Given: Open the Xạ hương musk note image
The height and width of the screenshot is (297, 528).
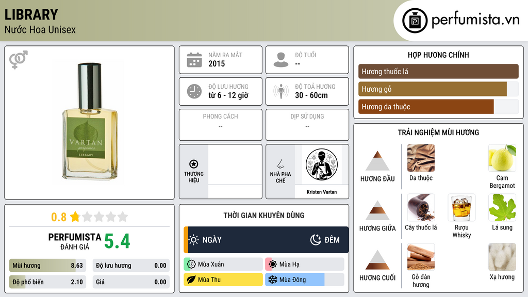Looking at the screenshot, I should coord(502,257).
